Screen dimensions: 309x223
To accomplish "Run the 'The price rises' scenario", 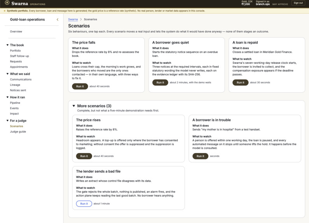I will click(x=84, y=156).
